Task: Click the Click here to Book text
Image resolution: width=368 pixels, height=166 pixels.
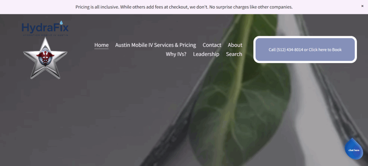Action: 325,49
